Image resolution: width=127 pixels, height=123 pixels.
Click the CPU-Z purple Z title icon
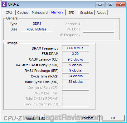[4, 4]
